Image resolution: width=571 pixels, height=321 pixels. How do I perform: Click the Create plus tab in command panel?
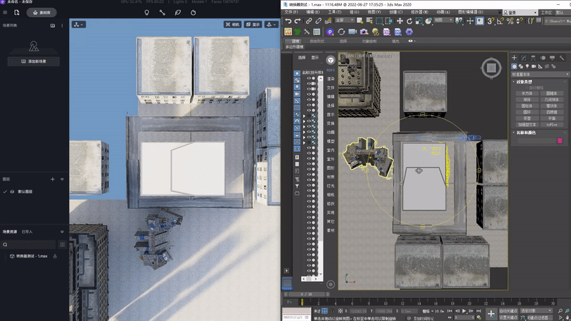click(x=514, y=57)
